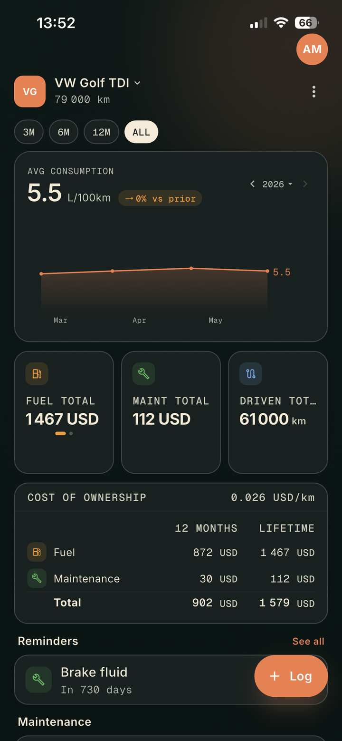
Task: Tap the fuel icon in Cost of Ownership Fuel row
Action: point(37,552)
